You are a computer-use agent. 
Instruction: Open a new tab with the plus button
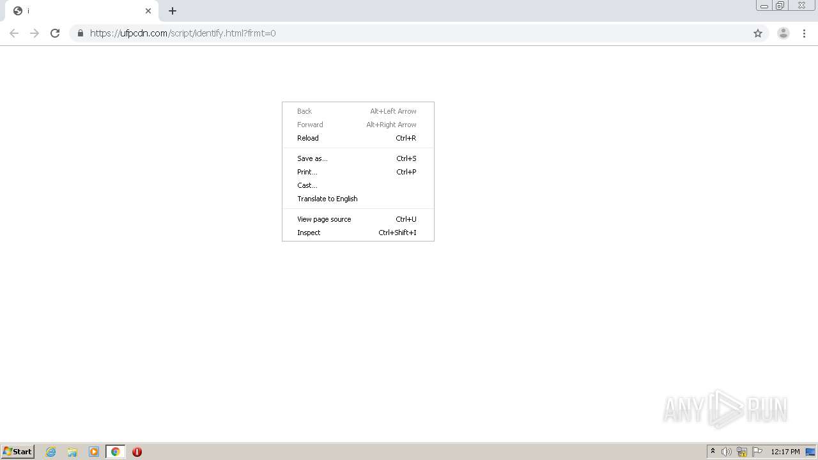click(x=173, y=11)
